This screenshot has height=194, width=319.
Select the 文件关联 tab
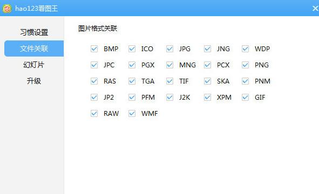click(34, 48)
